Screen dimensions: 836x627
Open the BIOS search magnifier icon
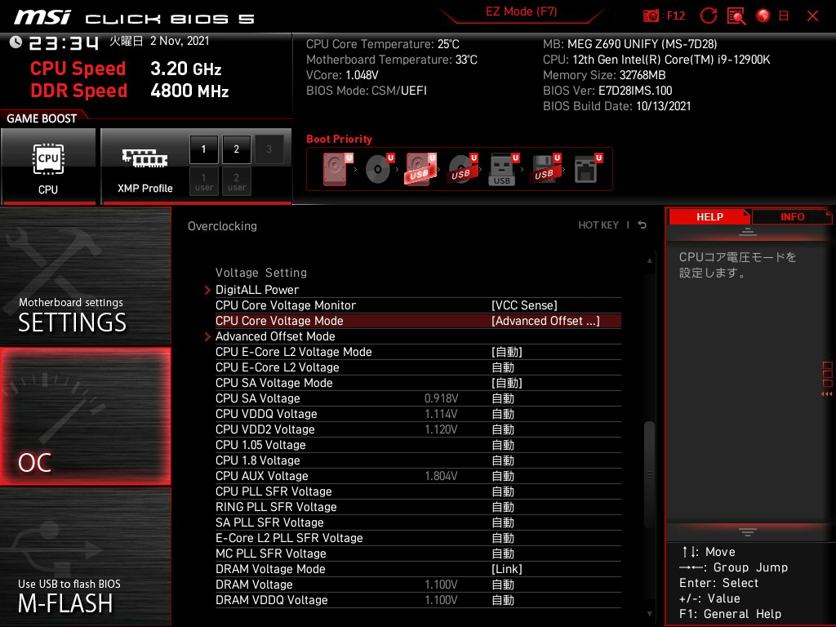[x=736, y=16]
